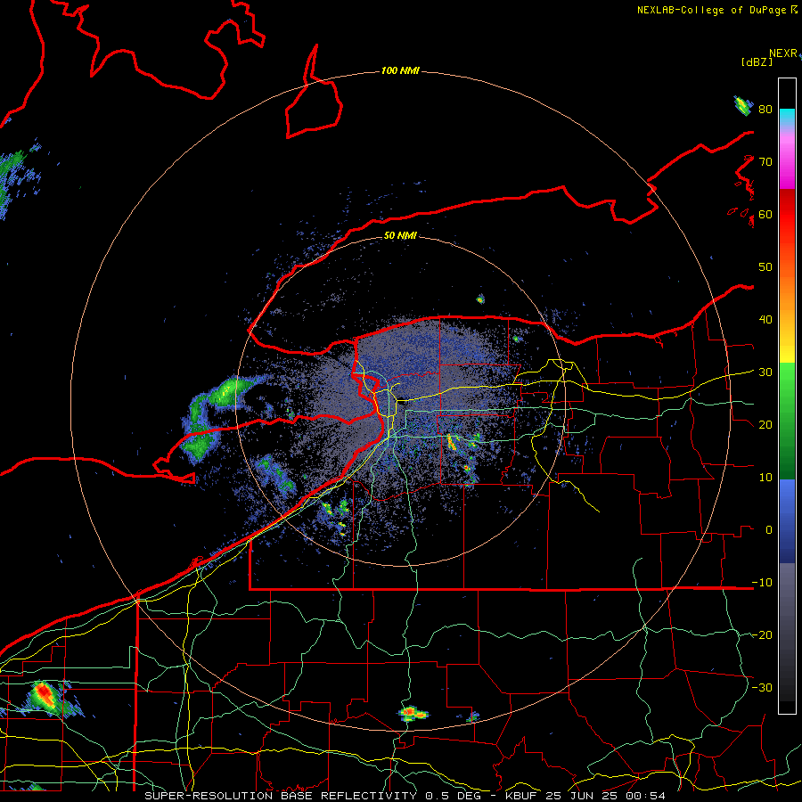Click the -20 value on dBZ scale
The image size is (802, 802).
tap(762, 635)
